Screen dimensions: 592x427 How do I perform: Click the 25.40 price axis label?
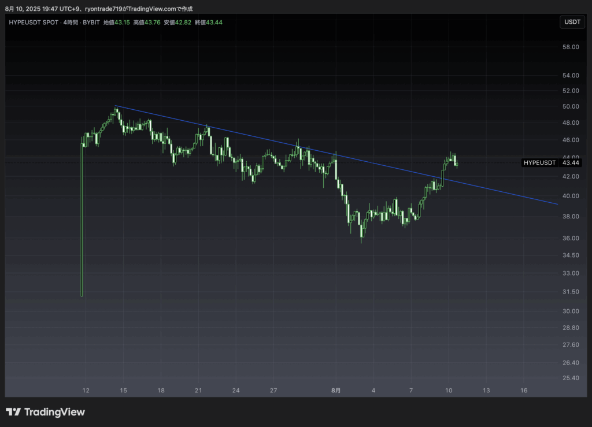tap(571, 378)
